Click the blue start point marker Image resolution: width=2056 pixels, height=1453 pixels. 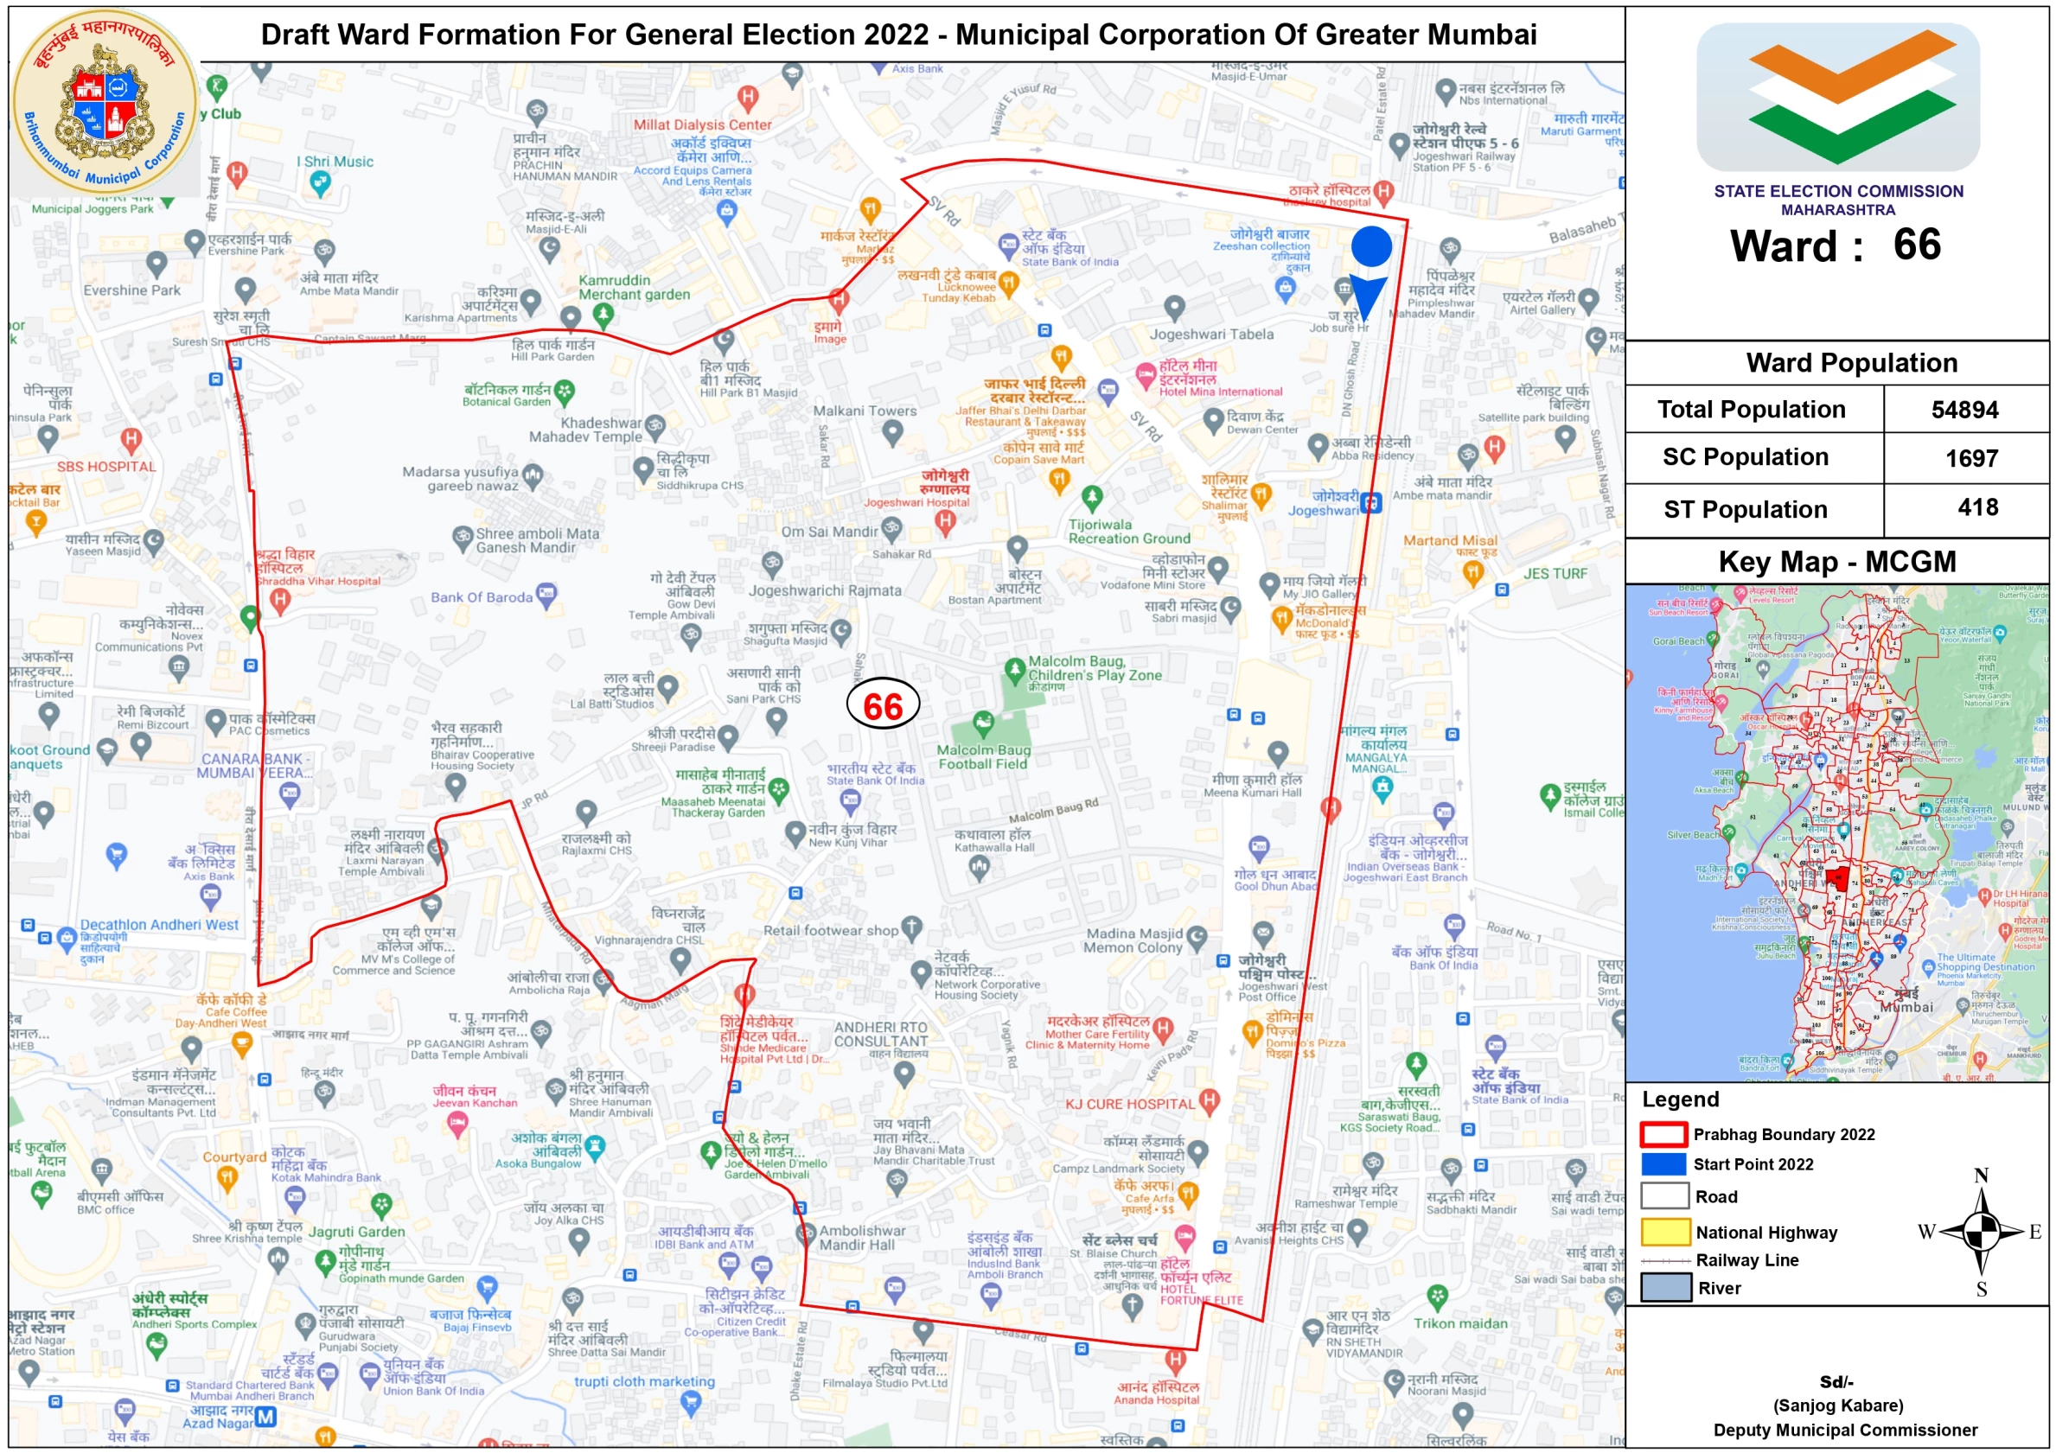tap(1370, 247)
